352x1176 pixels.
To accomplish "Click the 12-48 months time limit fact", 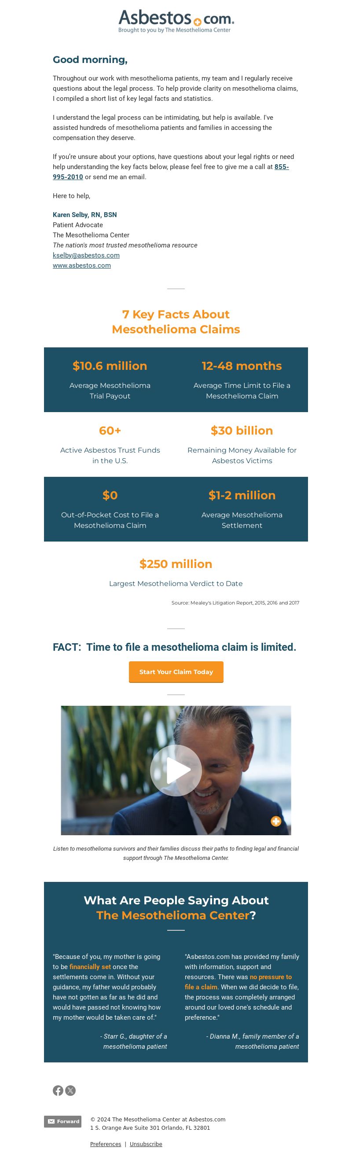I will tap(242, 366).
